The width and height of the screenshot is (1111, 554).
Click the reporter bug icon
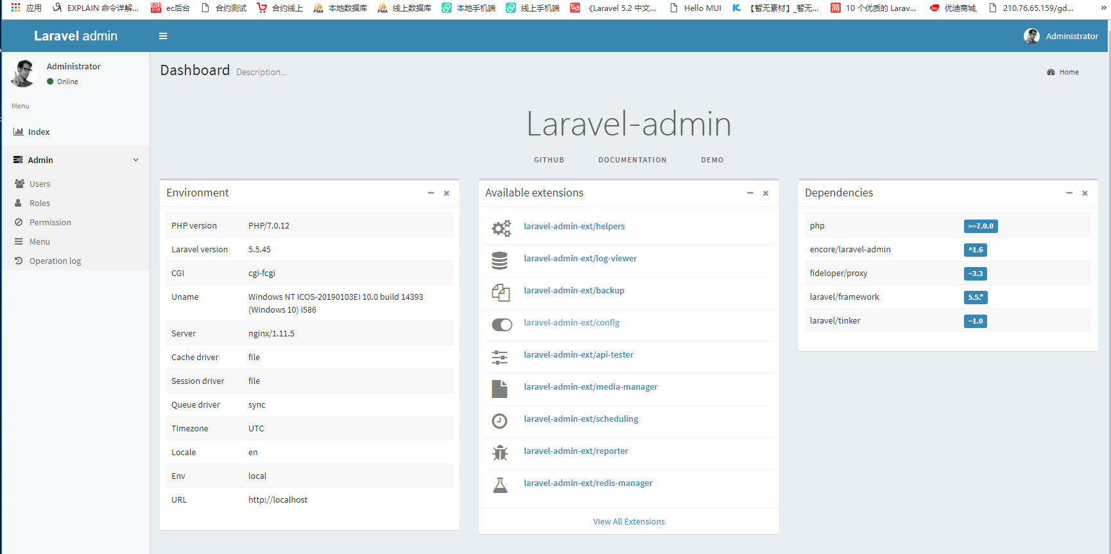[x=500, y=453]
